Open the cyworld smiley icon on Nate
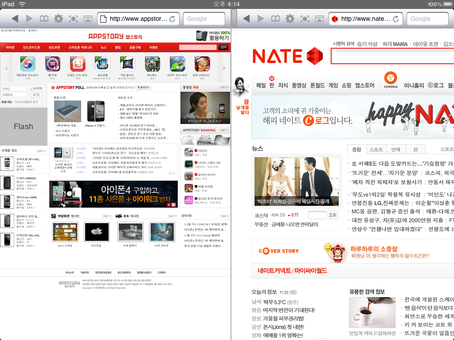454x340 pixels. click(390, 77)
